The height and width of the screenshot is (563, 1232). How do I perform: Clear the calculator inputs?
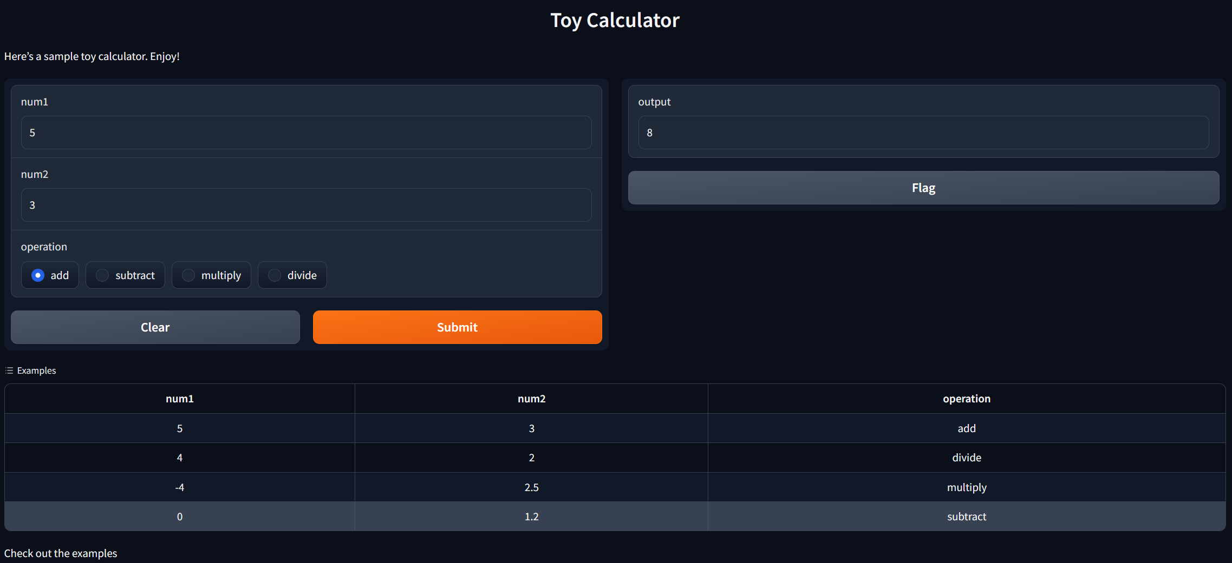click(155, 327)
